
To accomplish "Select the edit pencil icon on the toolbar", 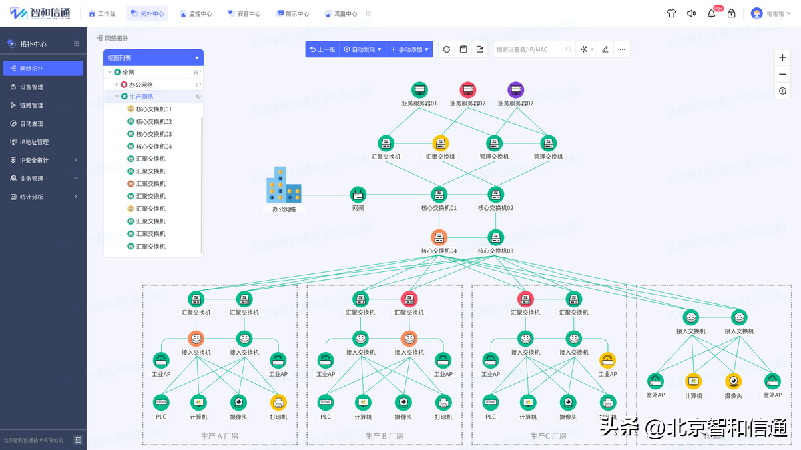I will click(x=605, y=49).
